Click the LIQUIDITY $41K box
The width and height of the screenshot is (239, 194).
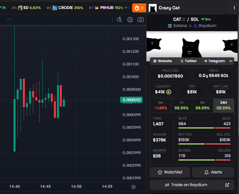click(163, 89)
